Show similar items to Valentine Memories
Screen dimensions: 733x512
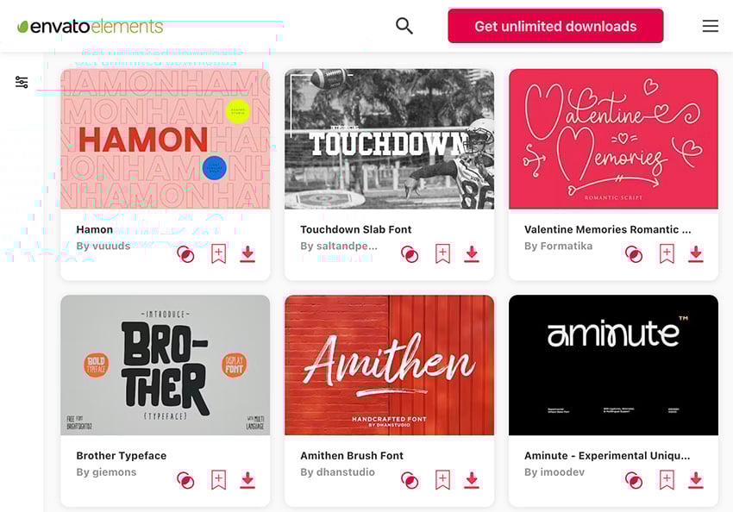pyautogui.click(x=634, y=253)
